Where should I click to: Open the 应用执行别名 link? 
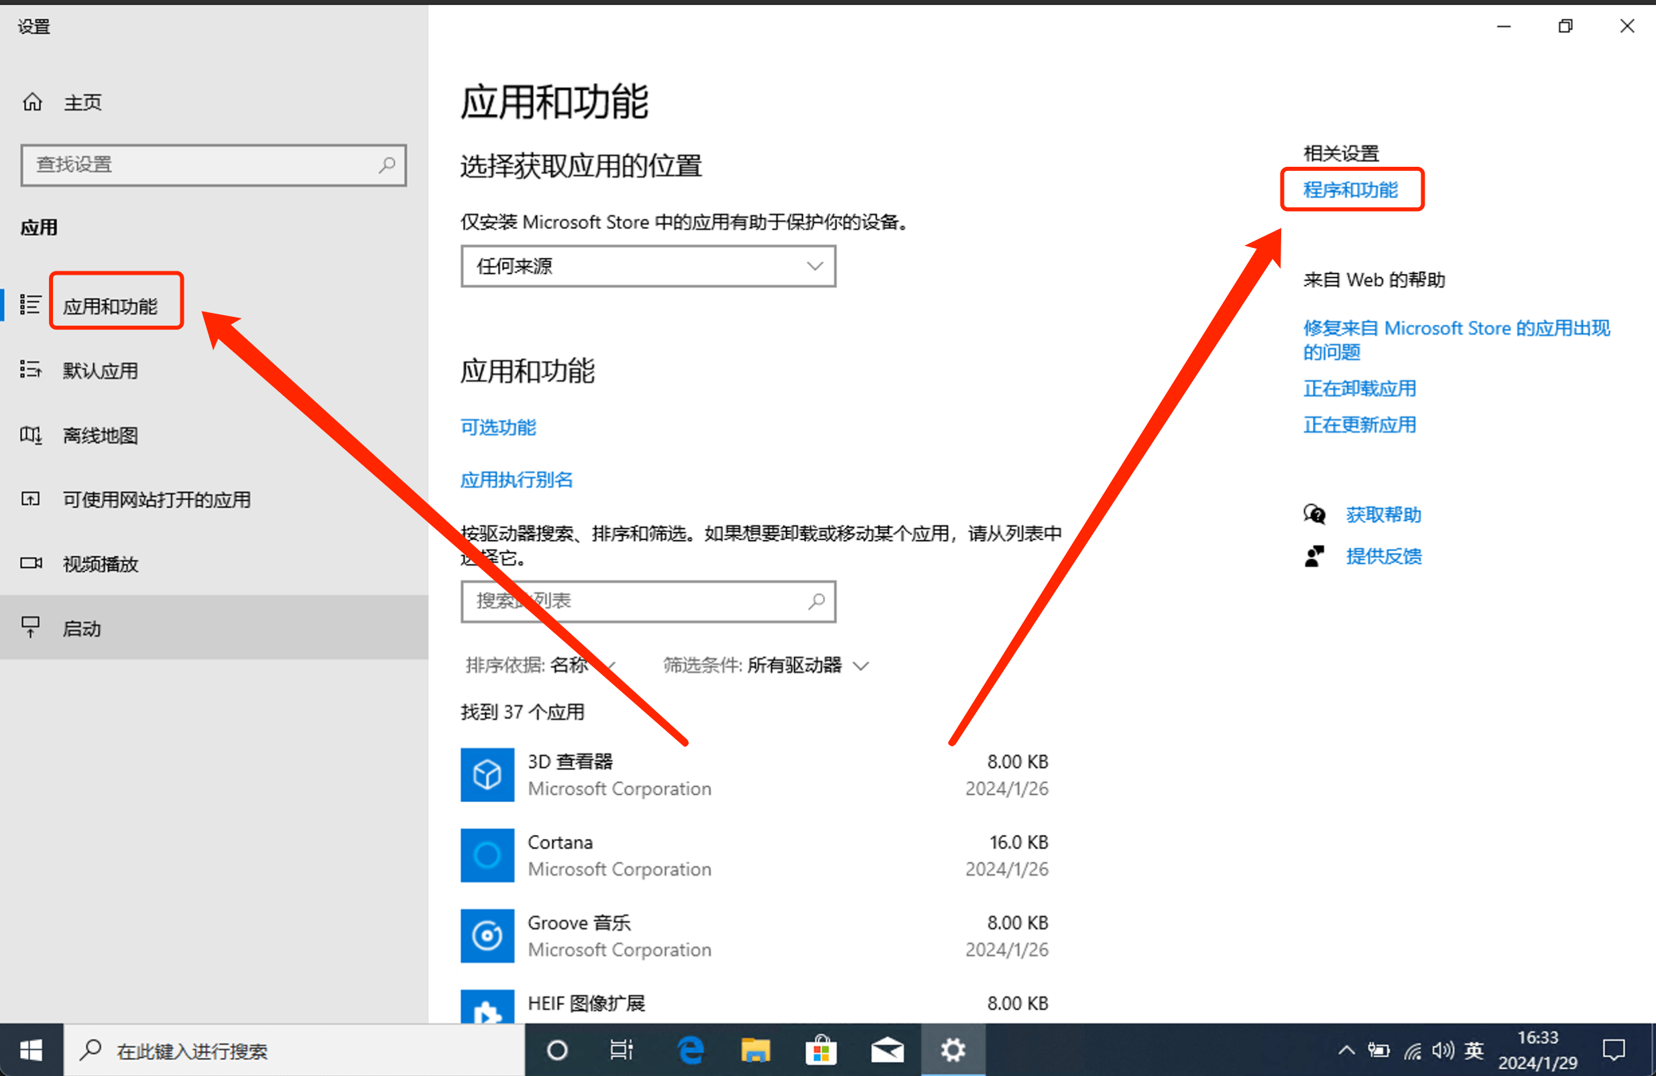click(516, 479)
